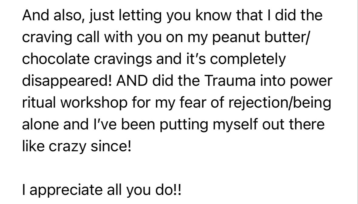Select the words 'craving call'
Screen dimensions: 358x204
tap(61, 37)
